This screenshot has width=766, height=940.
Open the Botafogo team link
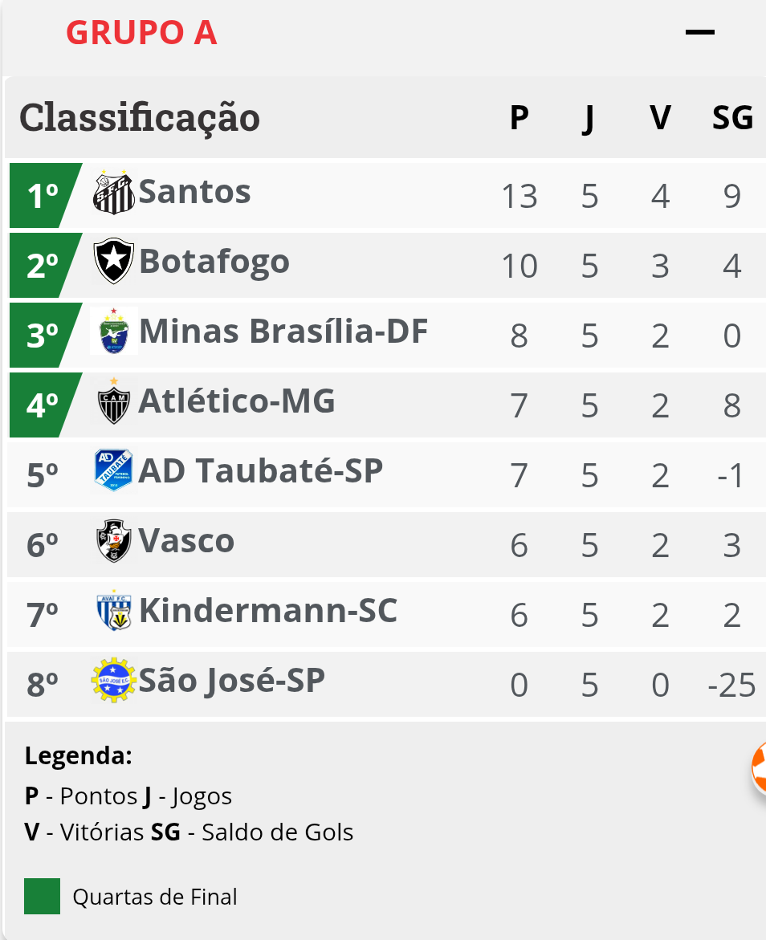[x=214, y=262]
